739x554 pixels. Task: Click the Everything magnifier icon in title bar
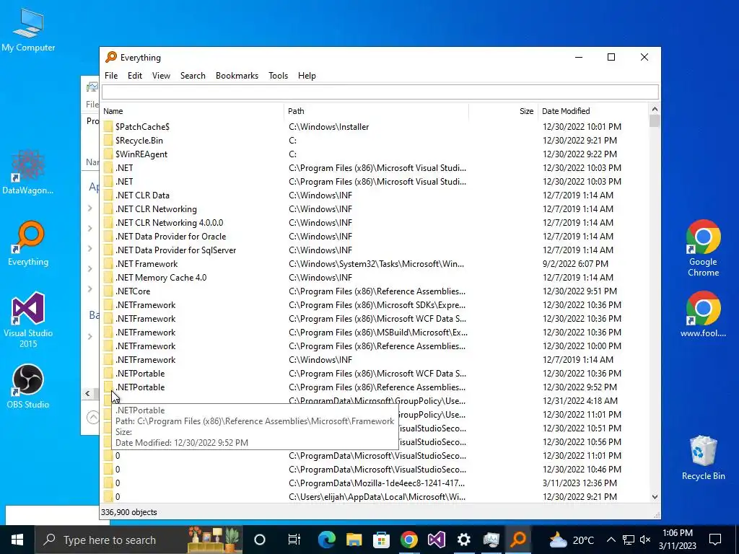110,57
